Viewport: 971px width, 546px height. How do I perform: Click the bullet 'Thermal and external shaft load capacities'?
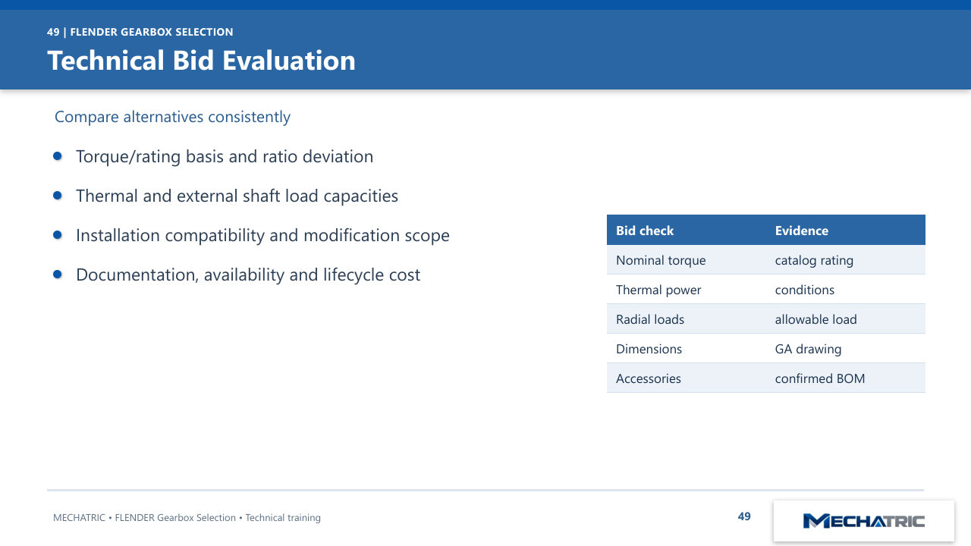click(x=237, y=196)
